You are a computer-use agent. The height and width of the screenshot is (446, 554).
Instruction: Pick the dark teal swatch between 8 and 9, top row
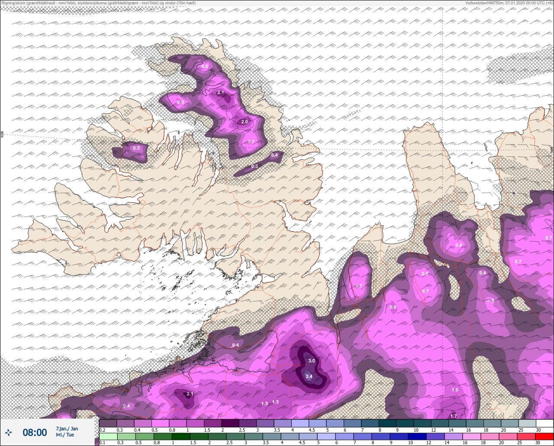point(387,423)
